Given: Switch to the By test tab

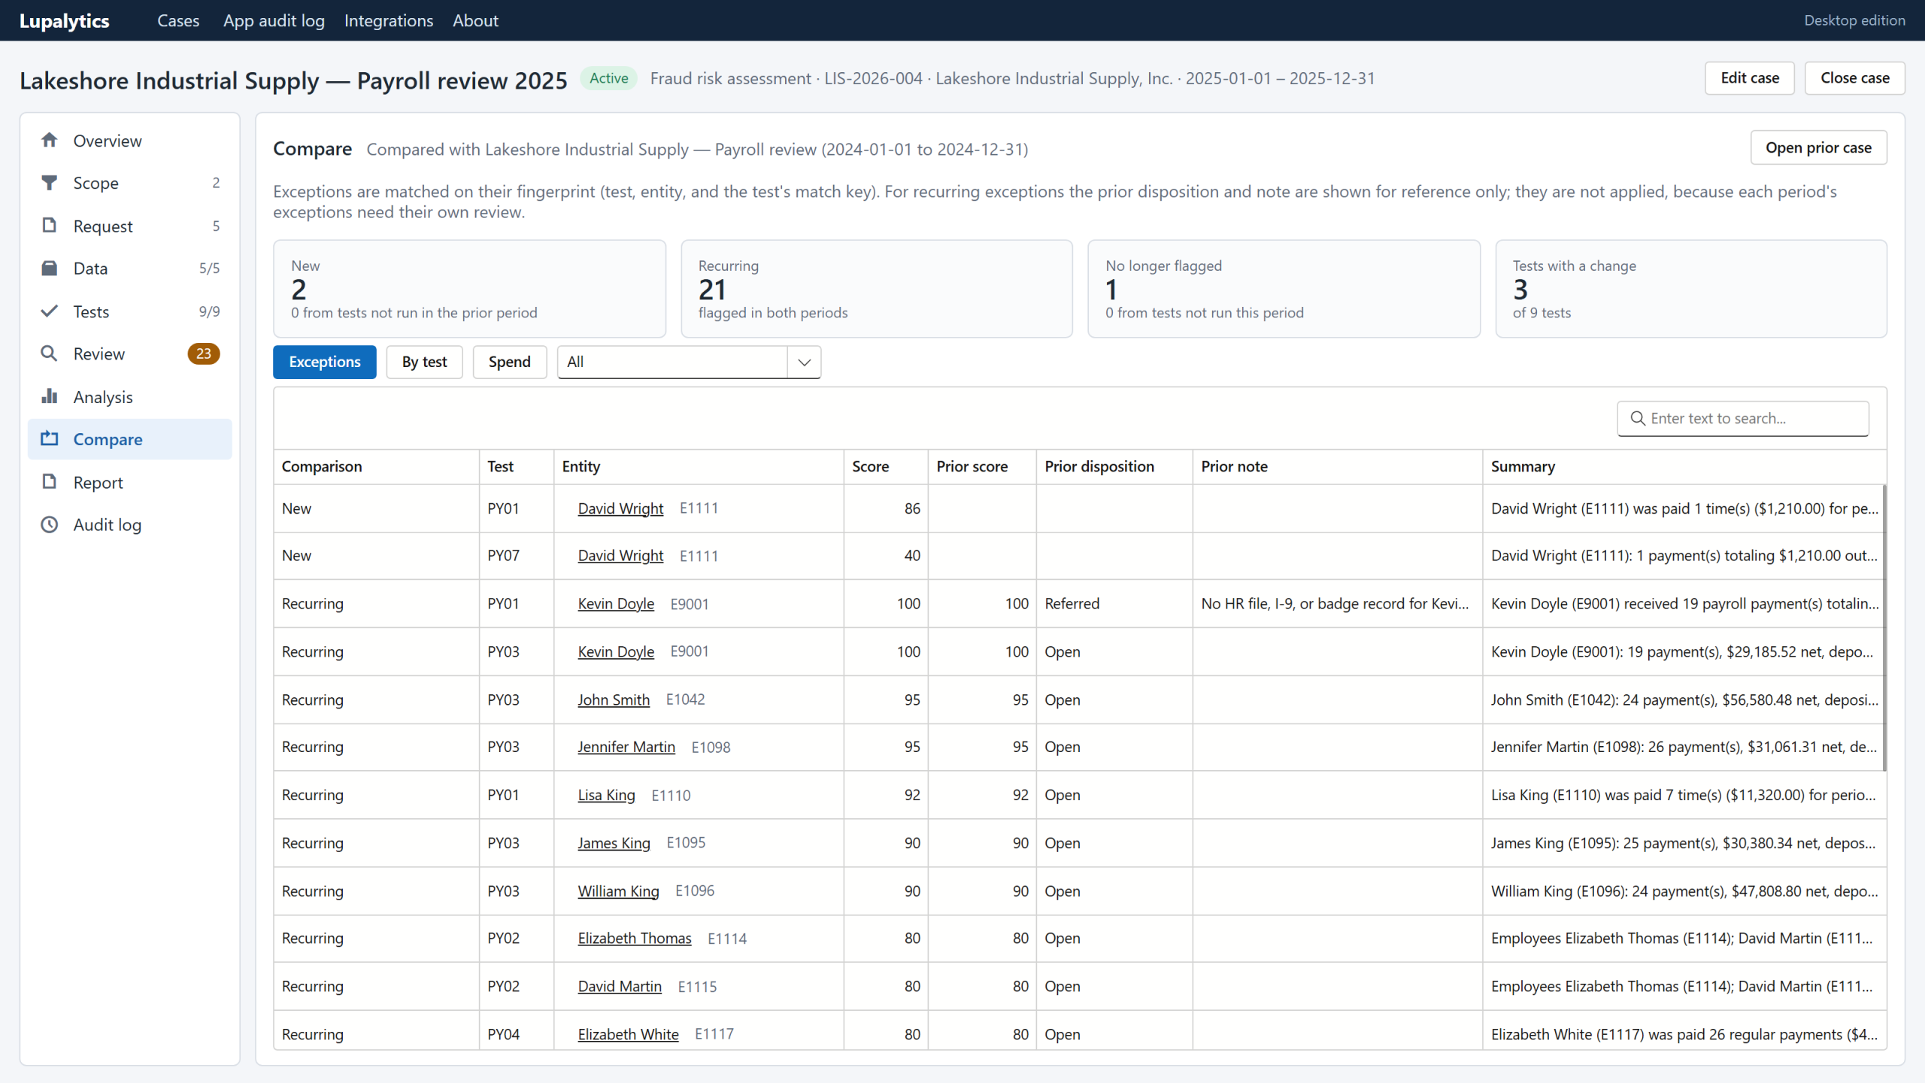Looking at the screenshot, I should pos(424,362).
